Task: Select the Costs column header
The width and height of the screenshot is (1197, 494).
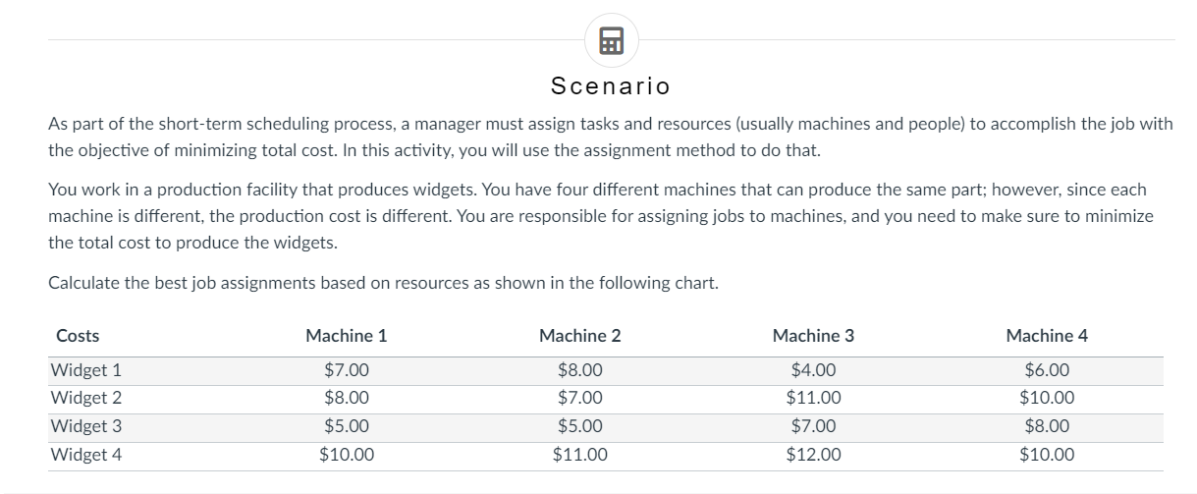Action: [78, 336]
